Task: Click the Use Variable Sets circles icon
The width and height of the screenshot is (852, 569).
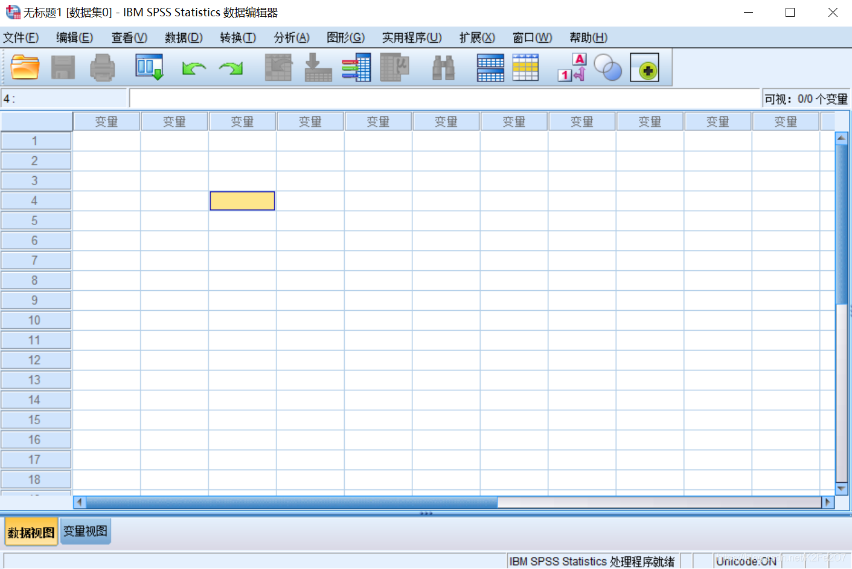Action: [x=607, y=68]
